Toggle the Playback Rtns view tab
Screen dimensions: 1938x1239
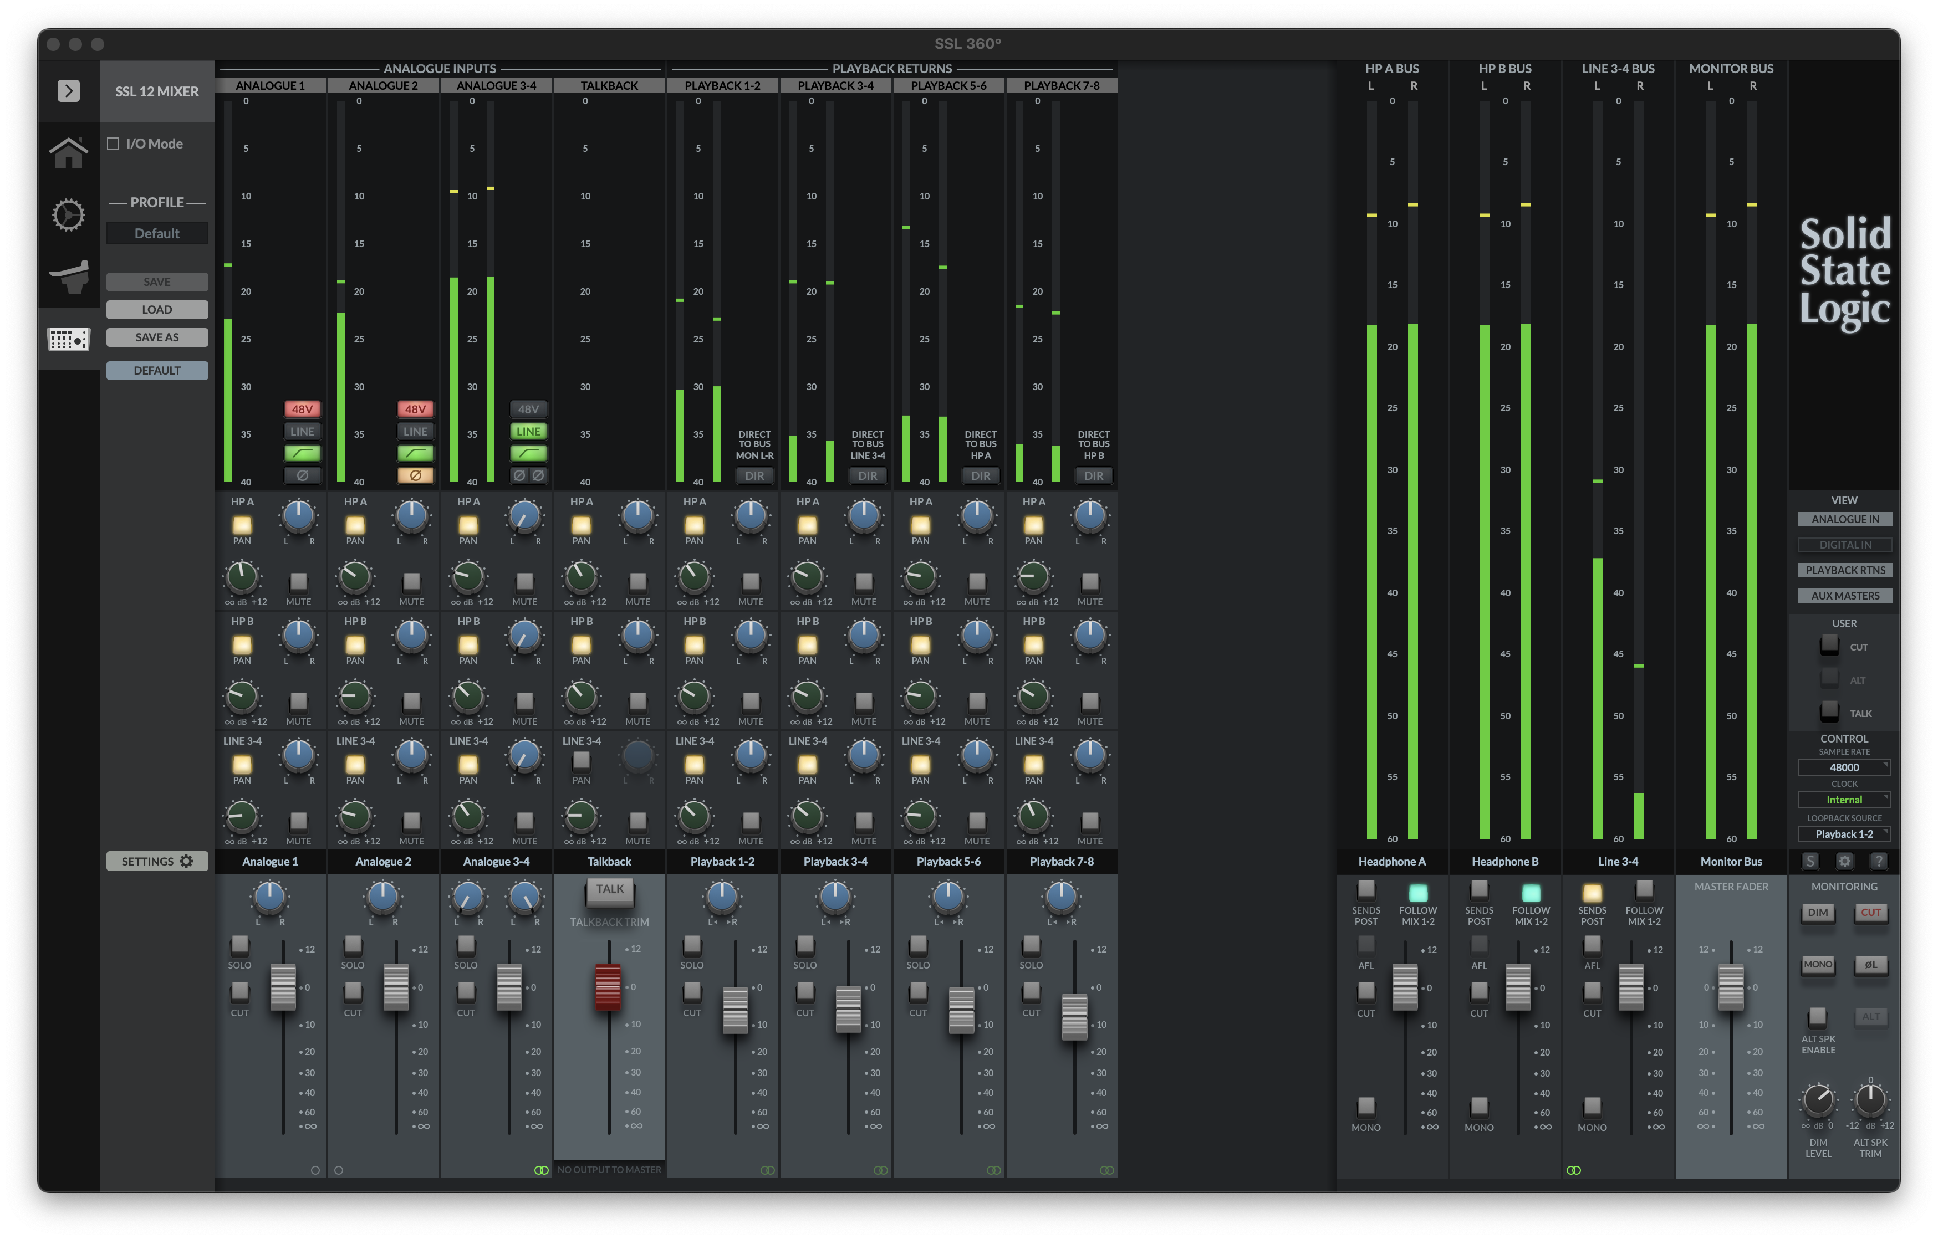tap(1845, 570)
